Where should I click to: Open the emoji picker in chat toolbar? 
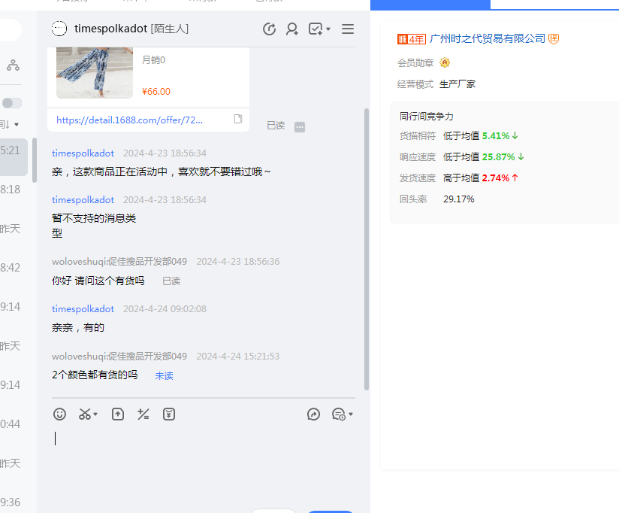[x=60, y=414]
